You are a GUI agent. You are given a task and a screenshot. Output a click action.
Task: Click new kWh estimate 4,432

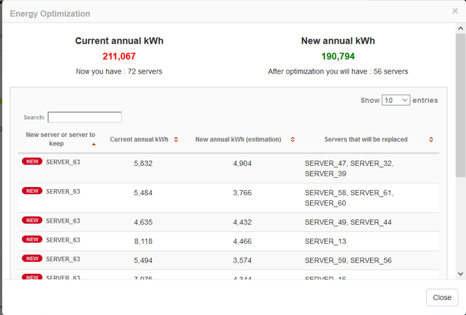[x=242, y=222]
